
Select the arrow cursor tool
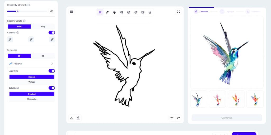pos(100,12)
